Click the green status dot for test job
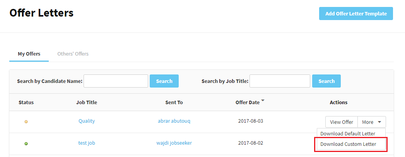 point(26,144)
